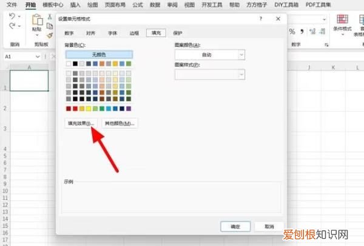Viewport: 364px width, 246px height.
Task: Open the 字体 tab in the dialog
Action: pyautogui.click(x=112, y=33)
